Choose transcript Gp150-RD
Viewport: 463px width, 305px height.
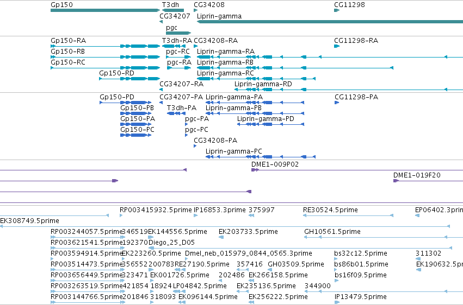116,73
